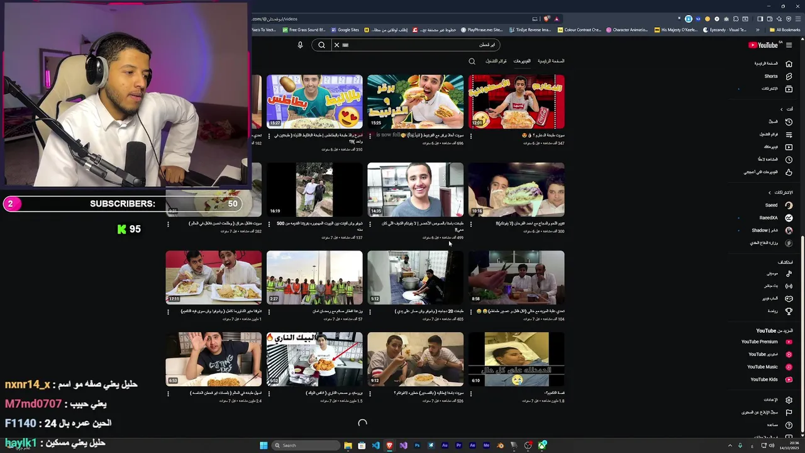
Task: Open the on-screen keyboard icon in the search box
Action: click(x=345, y=45)
